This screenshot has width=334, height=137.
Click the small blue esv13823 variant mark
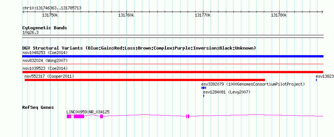[x=316, y=80]
